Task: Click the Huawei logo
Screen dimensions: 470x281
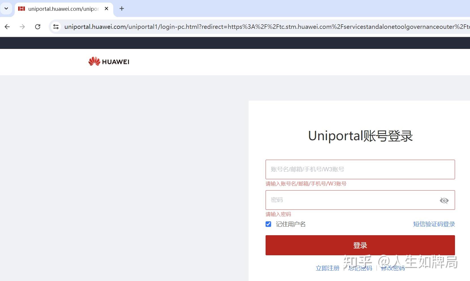Action: click(109, 61)
